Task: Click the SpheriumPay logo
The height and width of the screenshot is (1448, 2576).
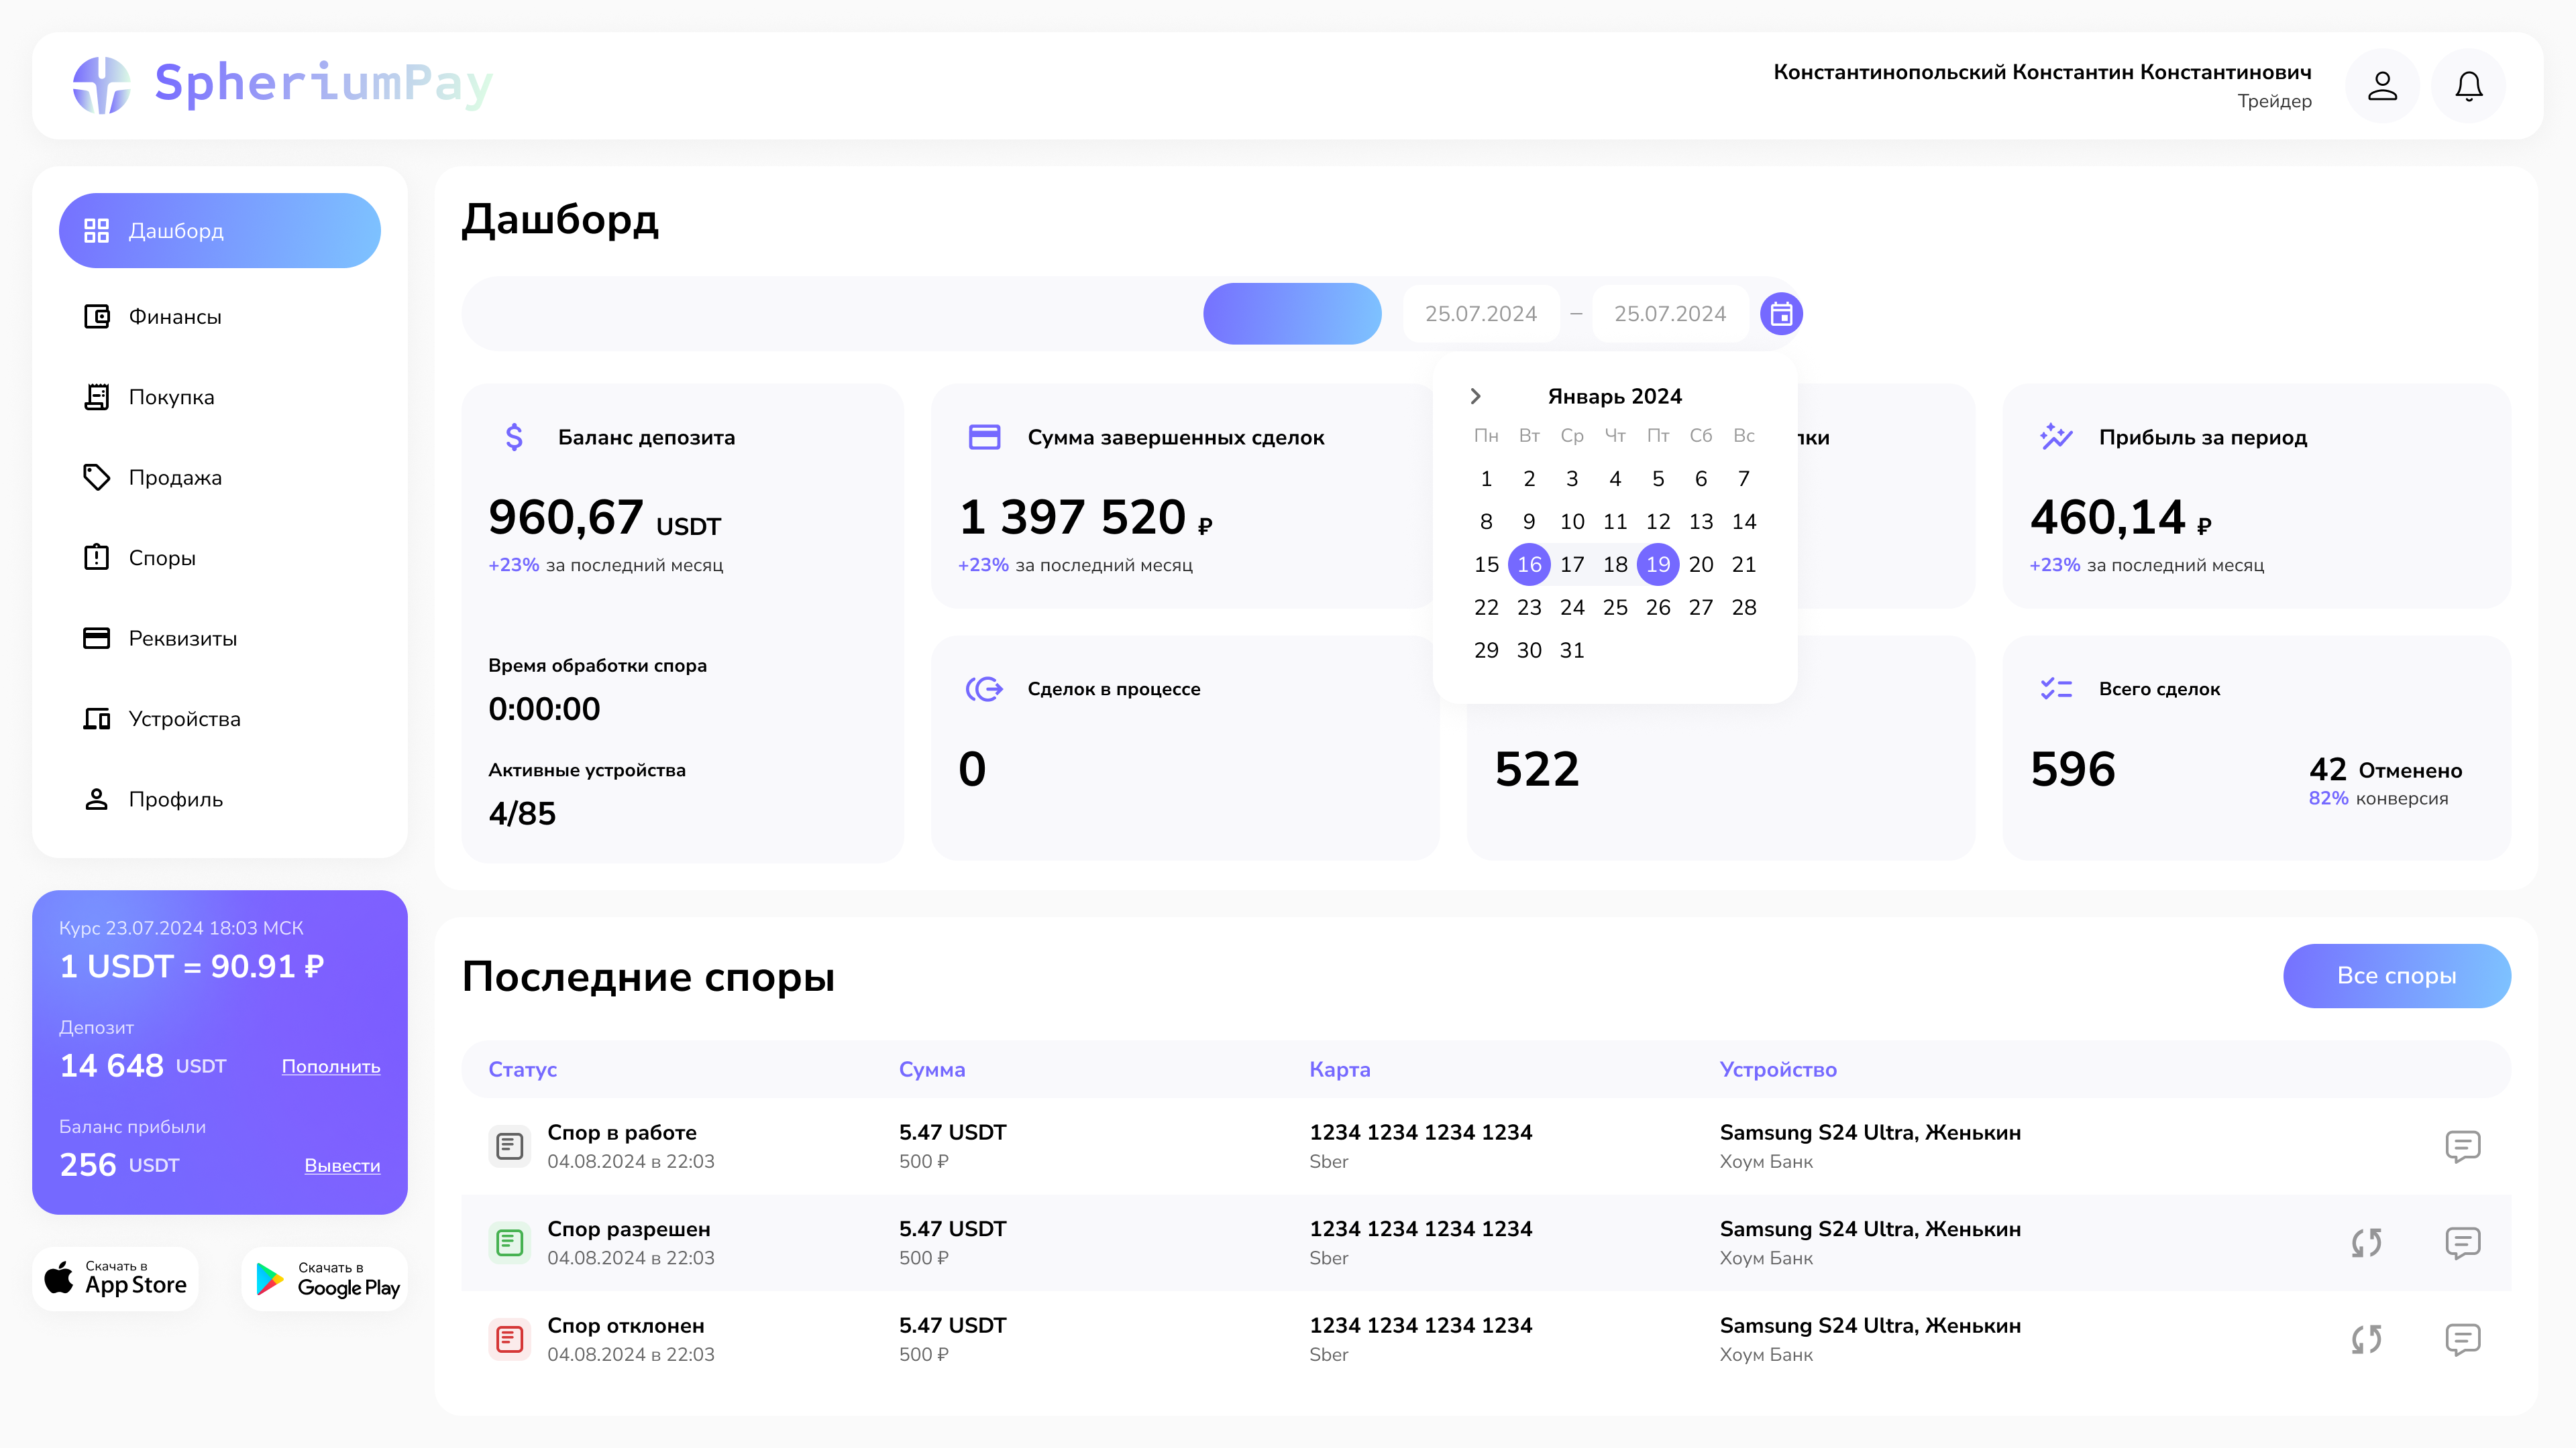Action: 283,85
